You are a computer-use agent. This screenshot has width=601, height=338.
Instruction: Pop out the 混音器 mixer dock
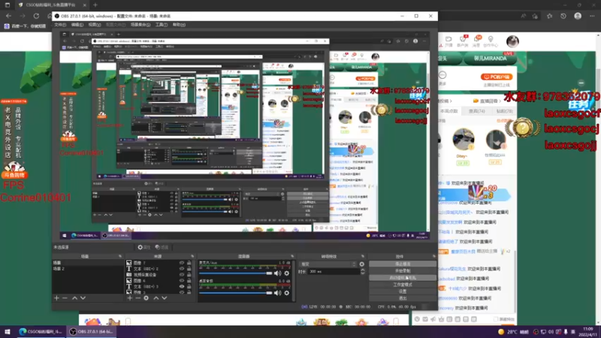[x=292, y=256]
